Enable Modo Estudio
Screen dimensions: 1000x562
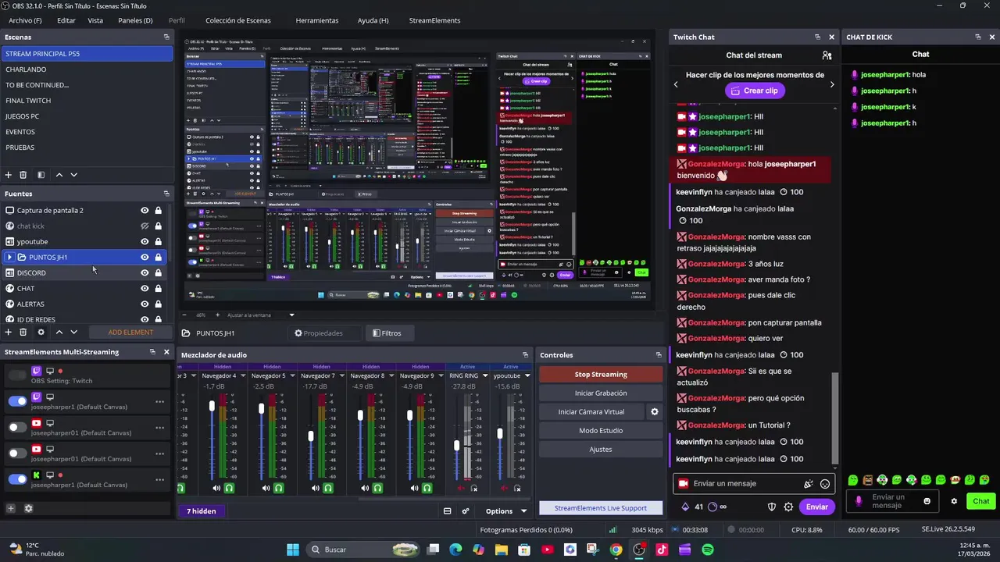click(x=601, y=431)
